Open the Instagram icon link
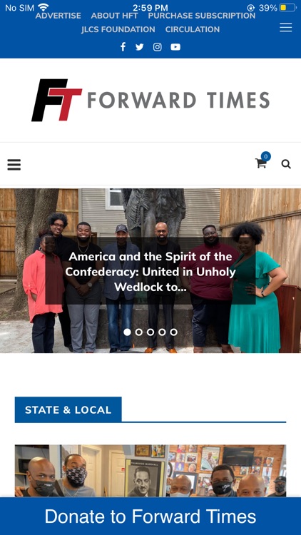This screenshot has height=535, width=301. [x=158, y=47]
